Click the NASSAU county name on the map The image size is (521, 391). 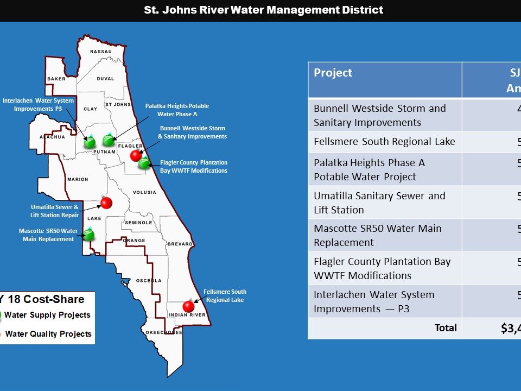click(101, 52)
